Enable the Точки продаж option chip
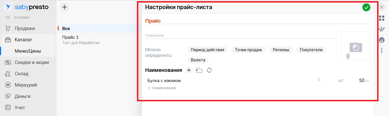 248,50
